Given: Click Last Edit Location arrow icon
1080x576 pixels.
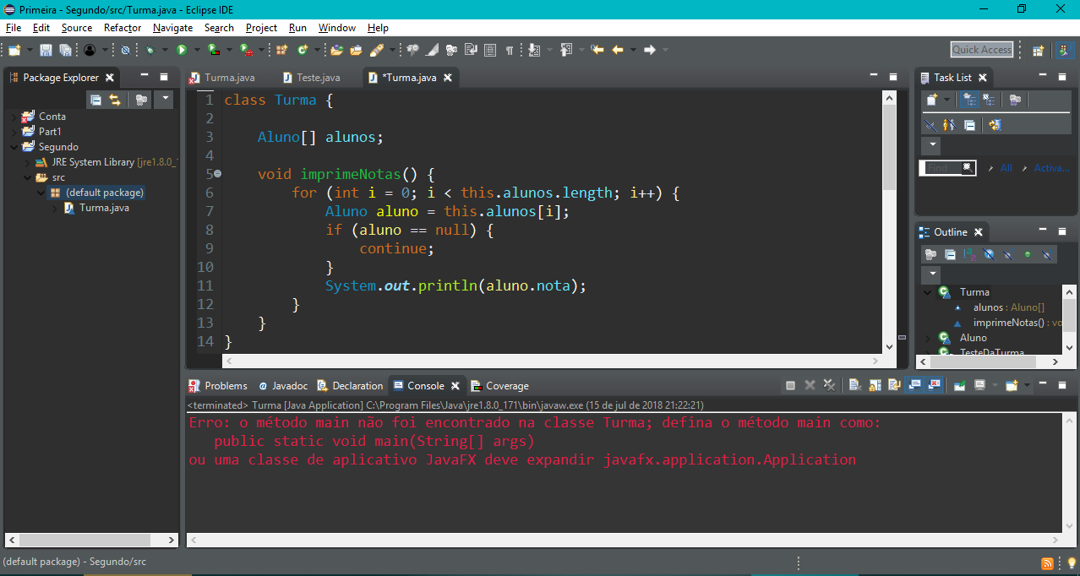Looking at the screenshot, I should pos(597,50).
